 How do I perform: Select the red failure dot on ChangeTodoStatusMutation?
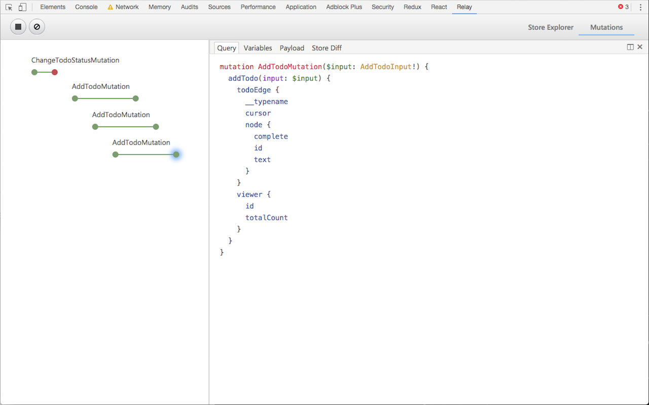click(54, 72)
